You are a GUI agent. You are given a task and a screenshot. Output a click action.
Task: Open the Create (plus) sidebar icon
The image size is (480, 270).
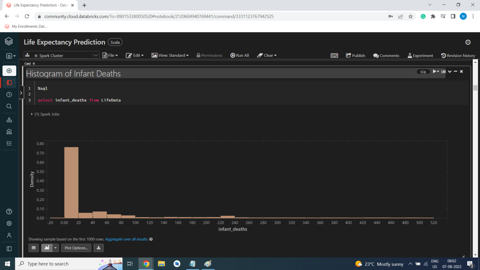9,71
